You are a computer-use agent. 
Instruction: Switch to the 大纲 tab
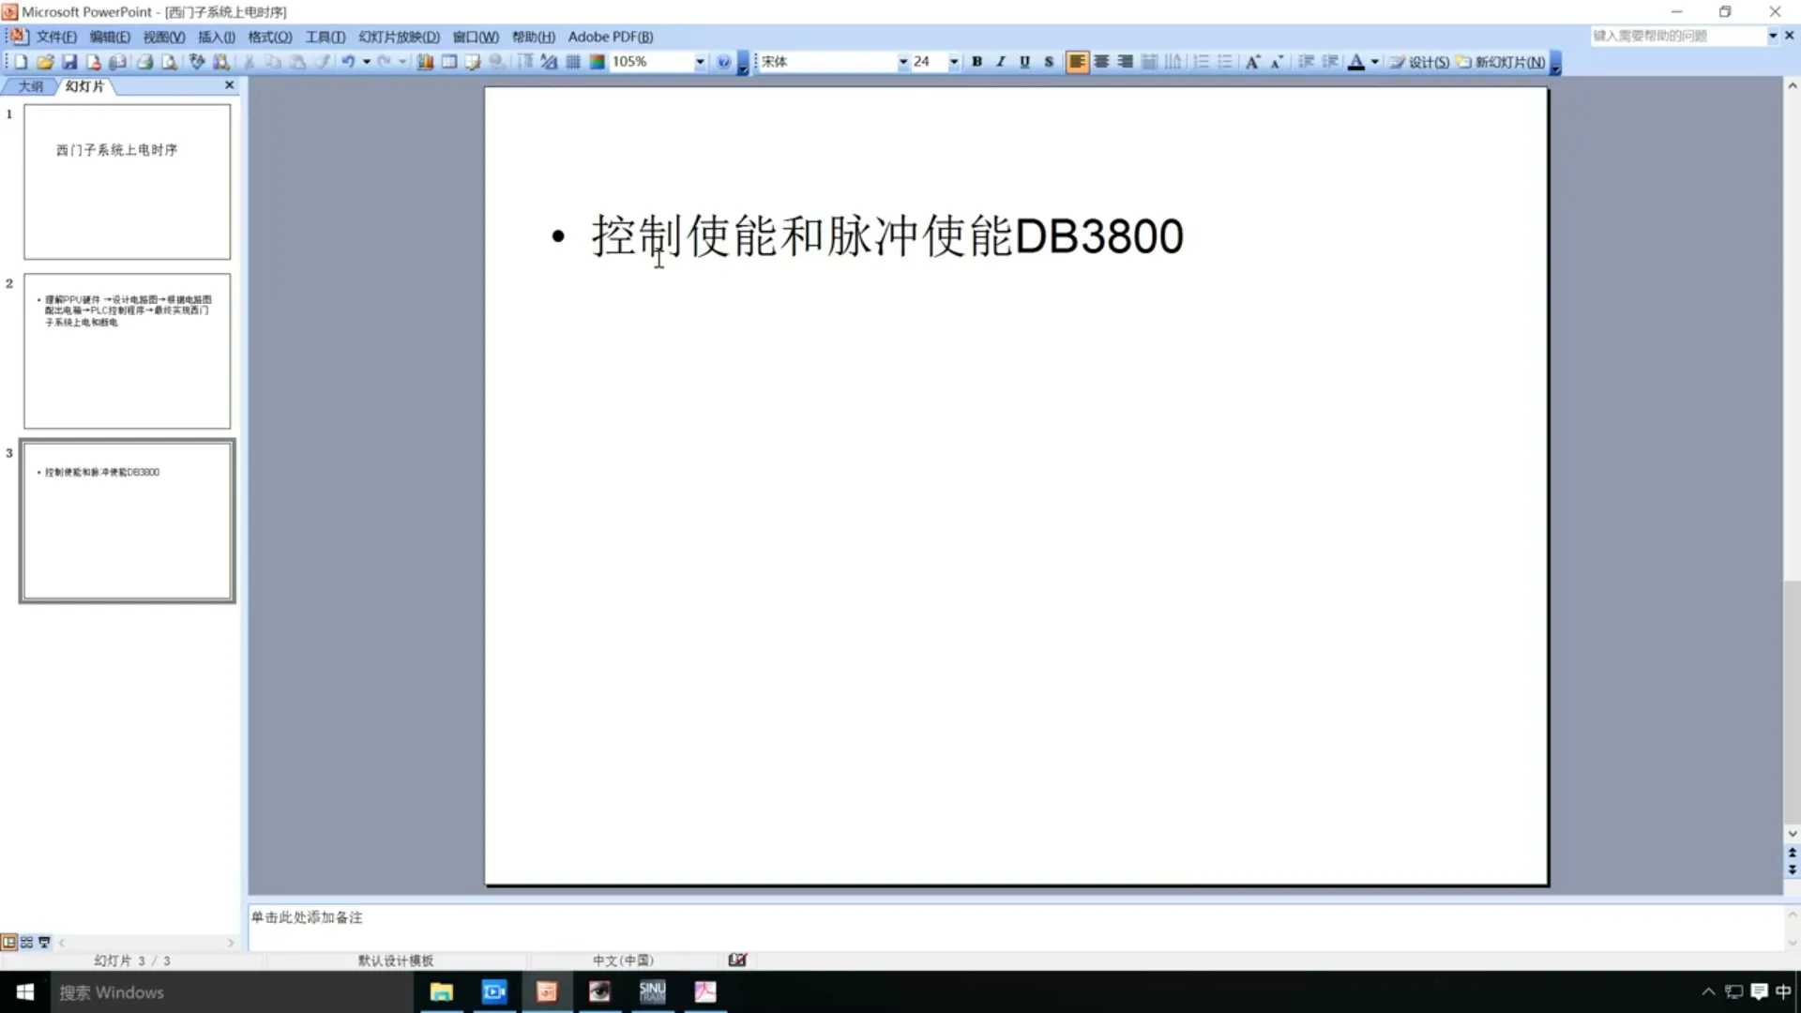click(29, 85)
